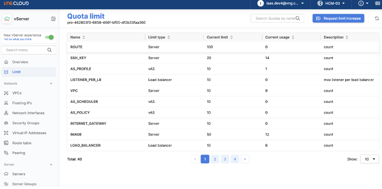Click the language flag icon in header
Image resolution: width=382 pixels, height=189 pixels.
point(376,4)
